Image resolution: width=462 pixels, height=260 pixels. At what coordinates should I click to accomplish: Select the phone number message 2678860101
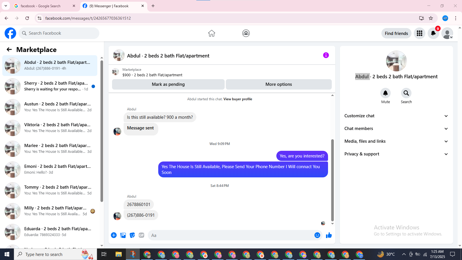139,205
